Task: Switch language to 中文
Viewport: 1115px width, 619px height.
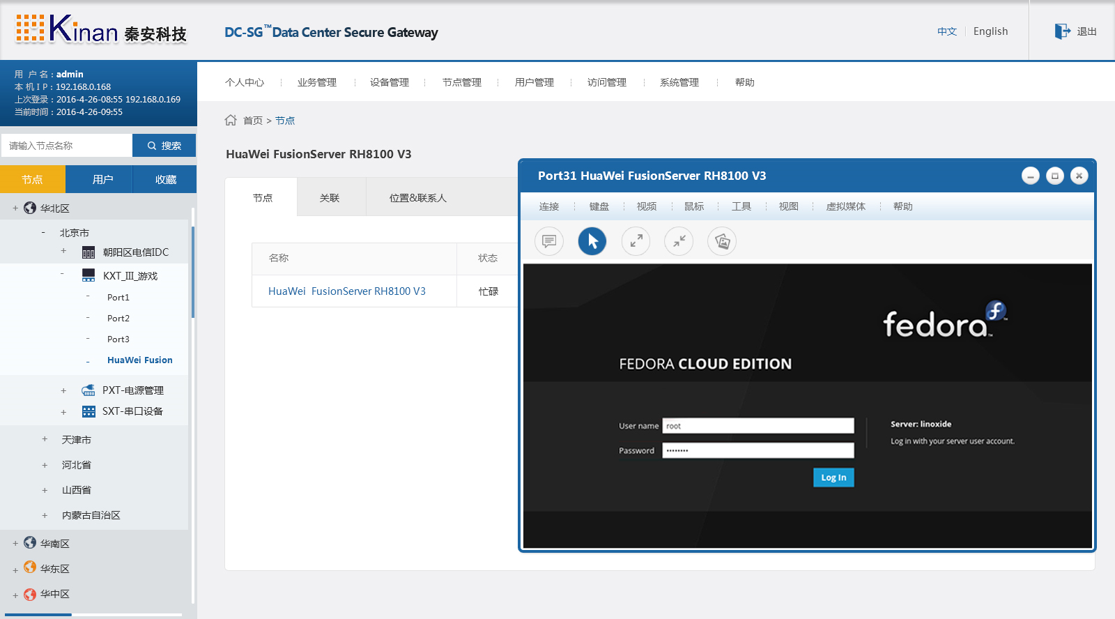Action: 947,31
